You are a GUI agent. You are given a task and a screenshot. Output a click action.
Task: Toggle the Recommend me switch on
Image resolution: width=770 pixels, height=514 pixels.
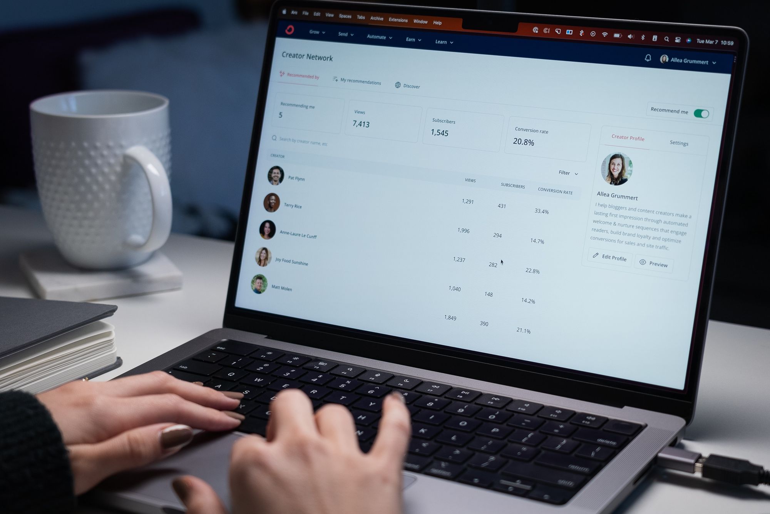703,112
